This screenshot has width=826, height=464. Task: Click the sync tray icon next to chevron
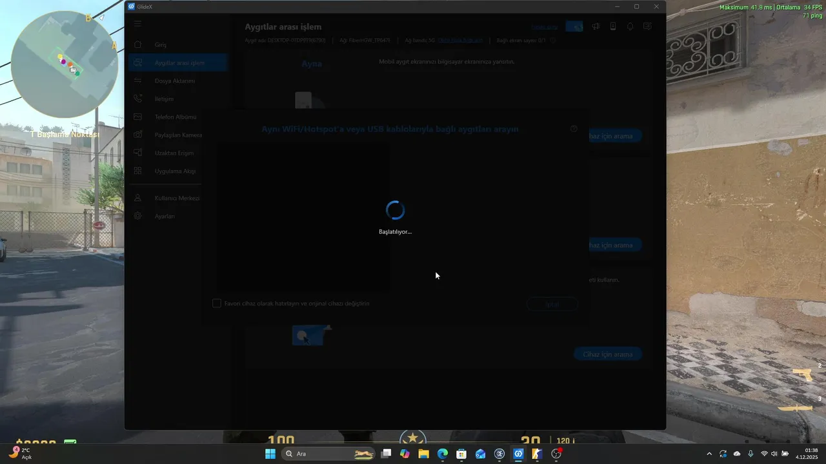tap(723, 454)
